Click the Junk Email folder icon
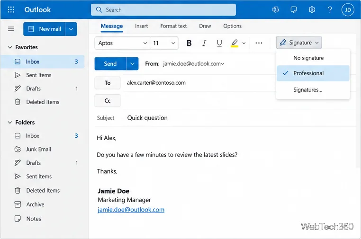This screenshot has width=361, height=239. coord(18,149)
